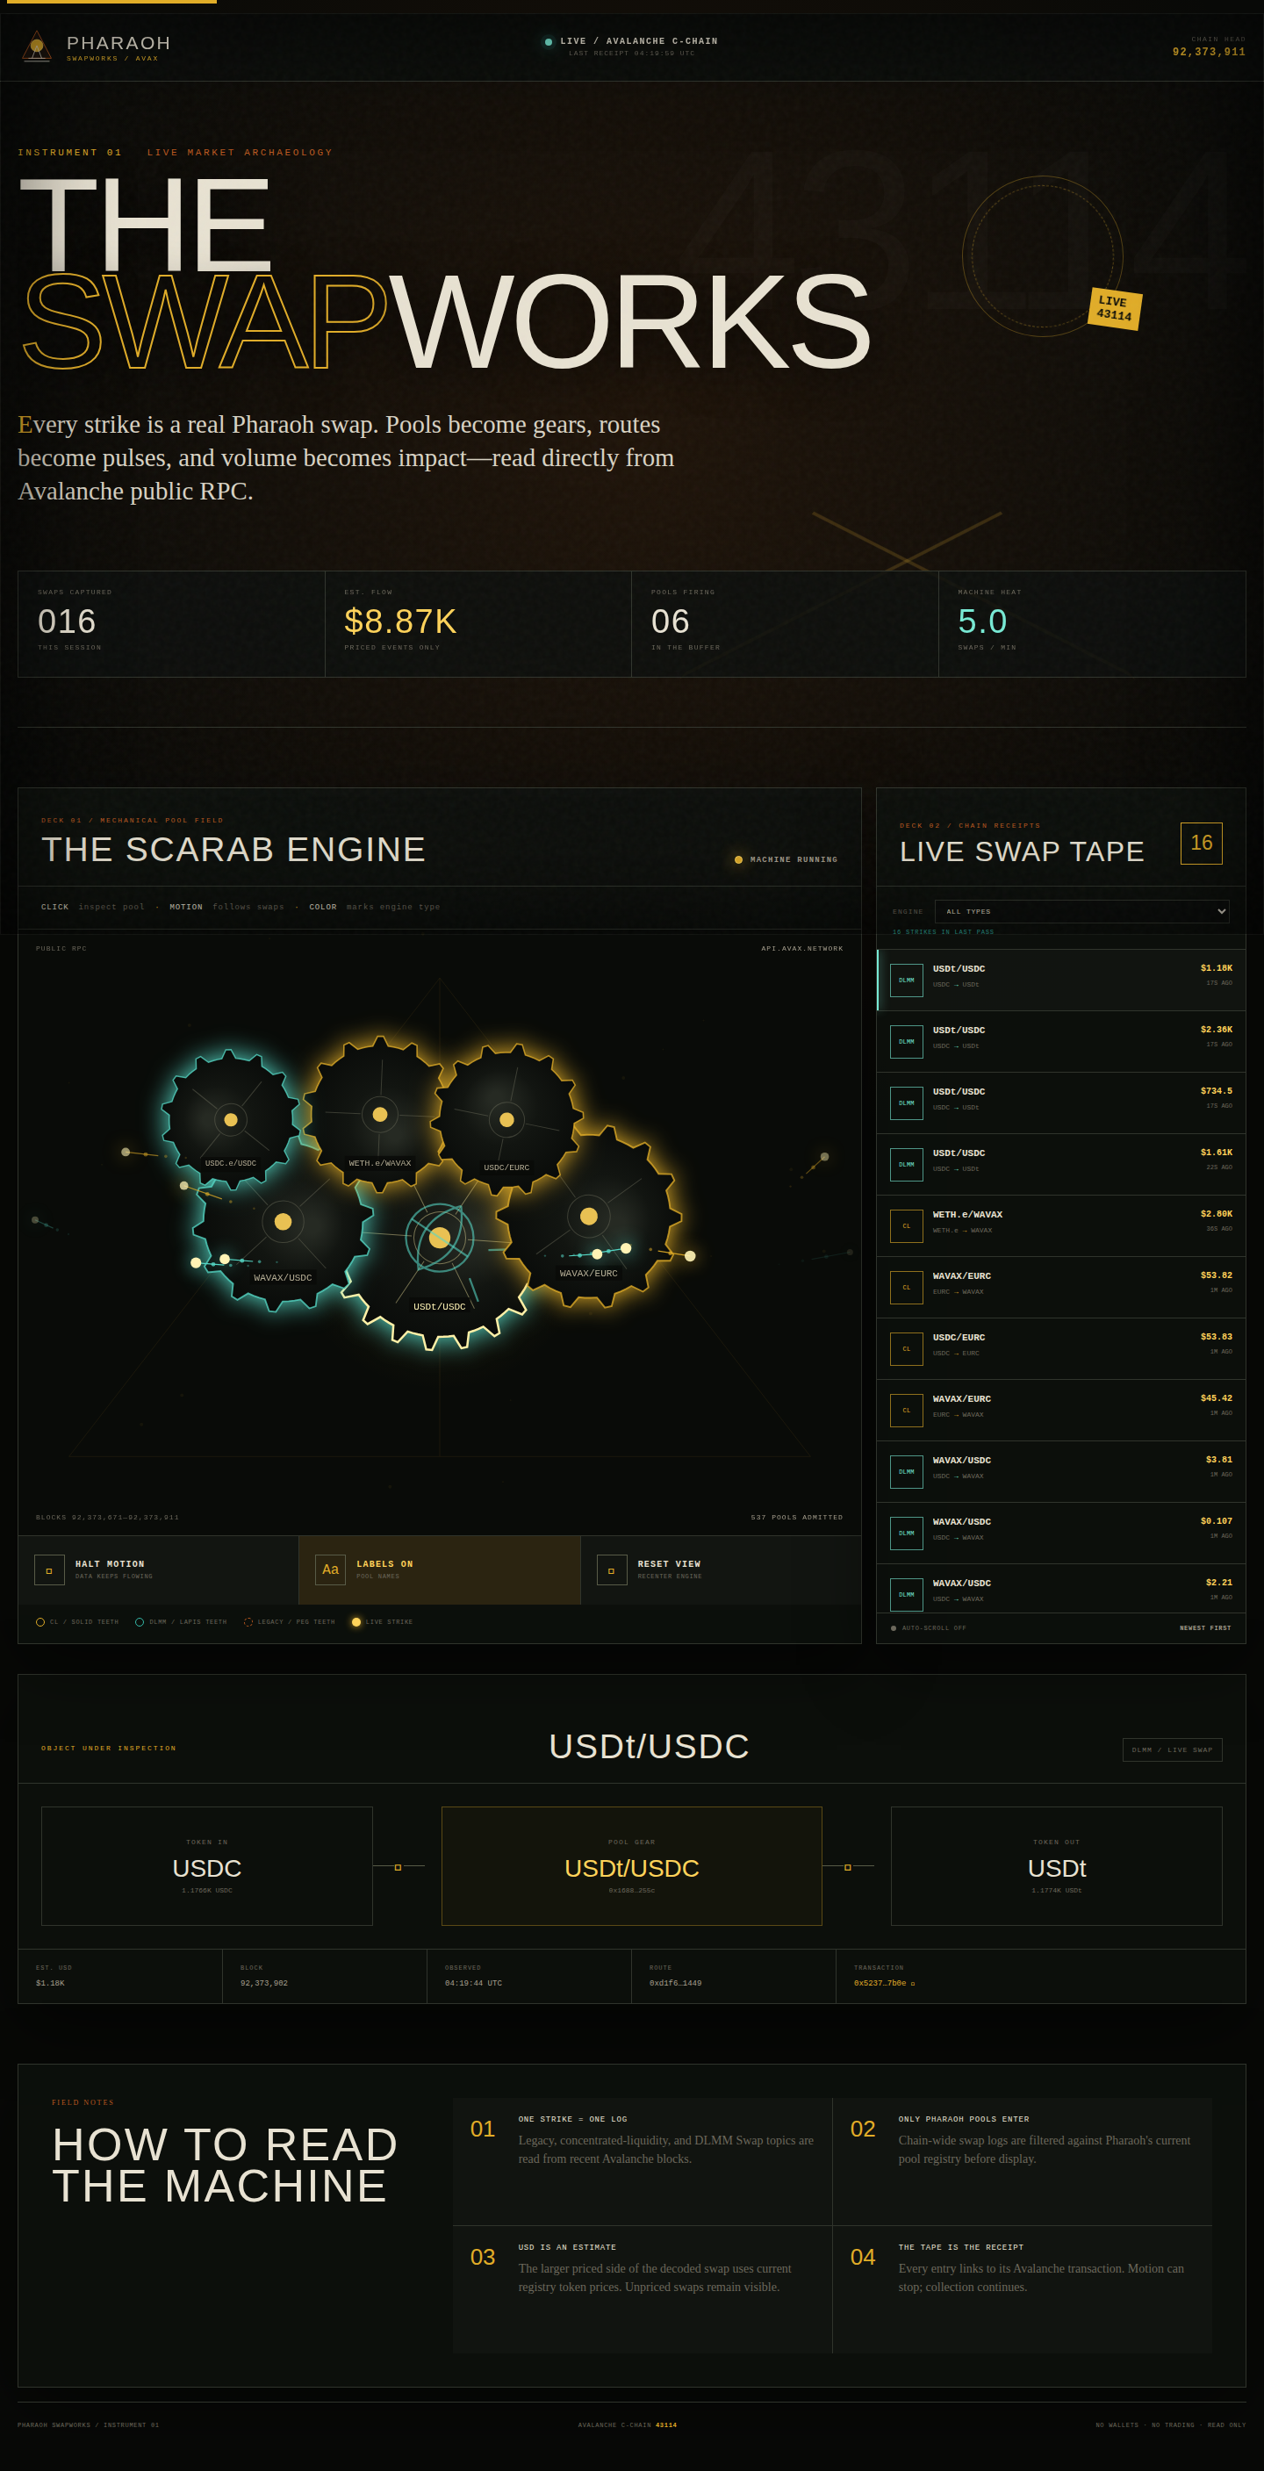Select the WAVAX/USDC gear
Screen dimensions: 1264x2471
tap(283, 1221)
